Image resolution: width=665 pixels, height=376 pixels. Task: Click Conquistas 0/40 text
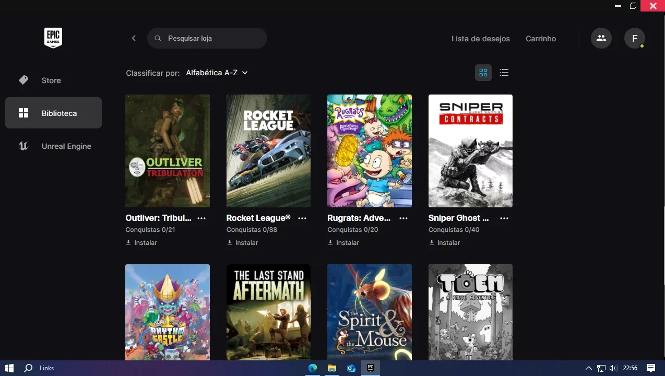point(454,230)
